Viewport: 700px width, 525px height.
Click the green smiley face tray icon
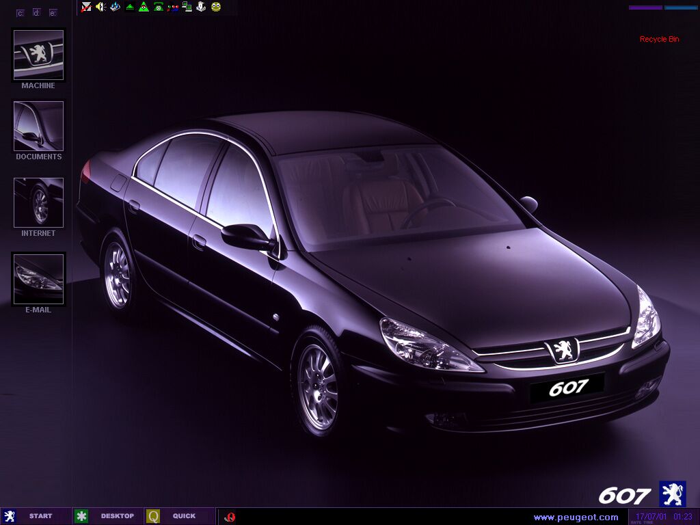coord(215,7)
